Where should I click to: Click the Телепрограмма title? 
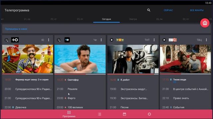(17, 10)
